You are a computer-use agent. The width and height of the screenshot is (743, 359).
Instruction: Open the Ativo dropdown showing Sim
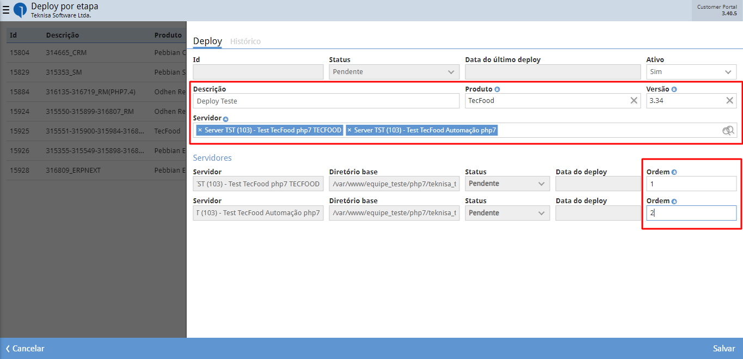[691, 72]
